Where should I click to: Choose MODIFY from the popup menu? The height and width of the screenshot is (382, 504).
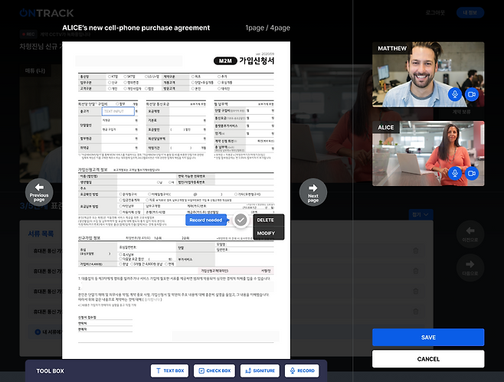(266, 233)
